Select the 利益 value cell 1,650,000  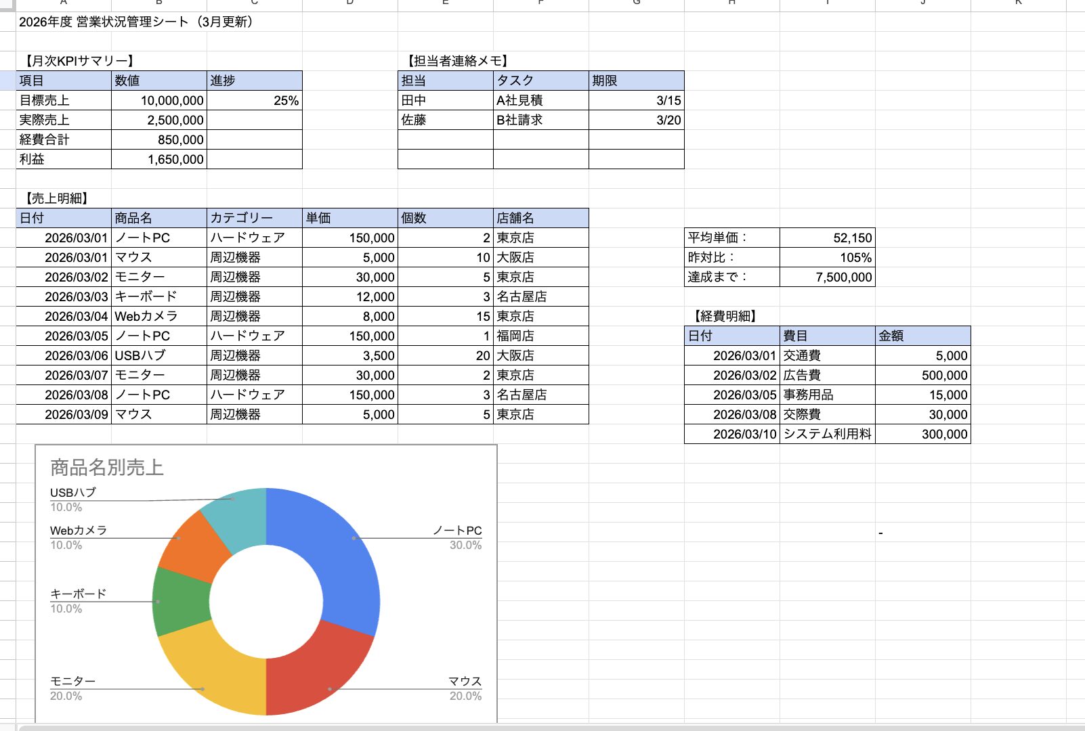coord(159,159)
